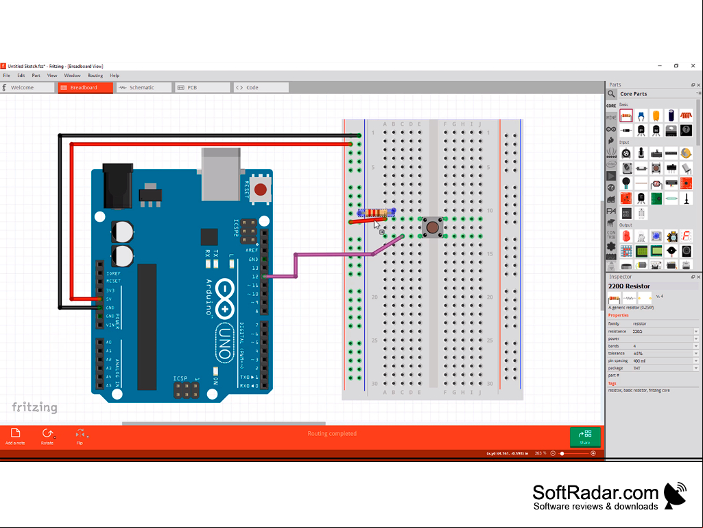The width and height of the screenshot is (703, 528).
Task: Select the dark electrolytic capacitor part
Action: tap(671, 116)
